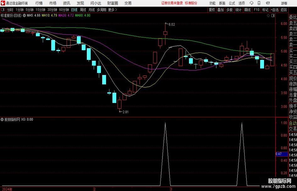This screenshot has height=191, width=297.
Task: Switch to 30分钟 period
Action: point(52,10)
